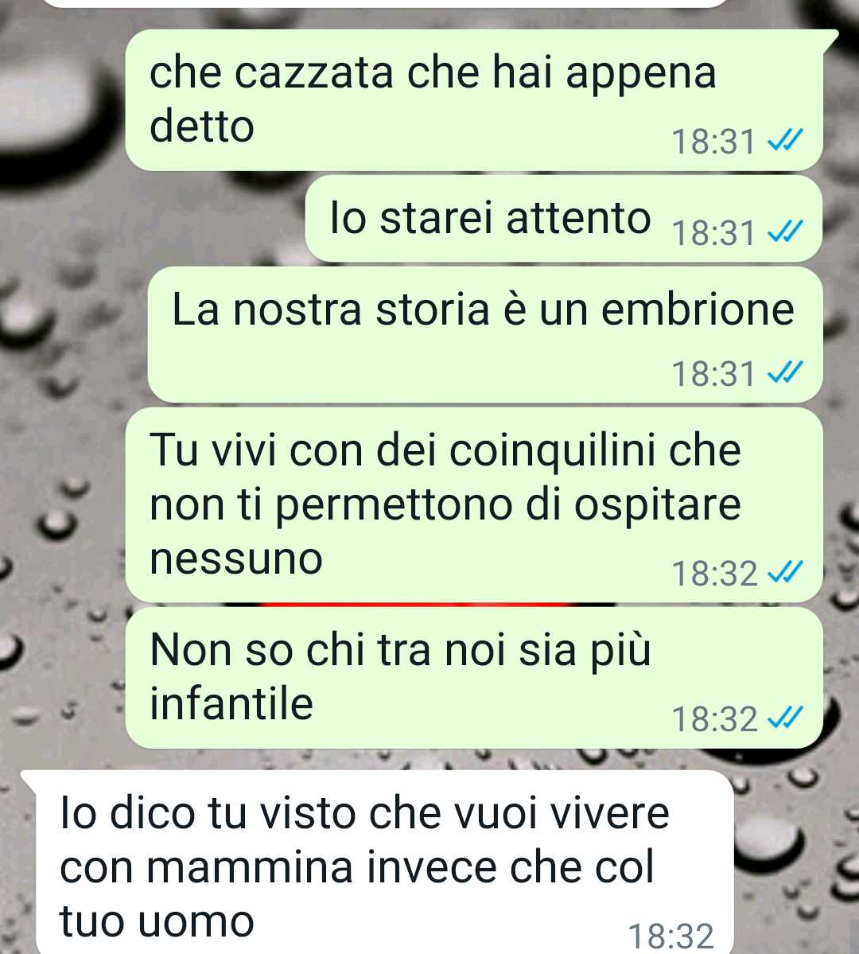Viewport: 859px width, 954px height.
Task: Select the "che cazzata che hai appena detto" message
Action: [475, 99]
